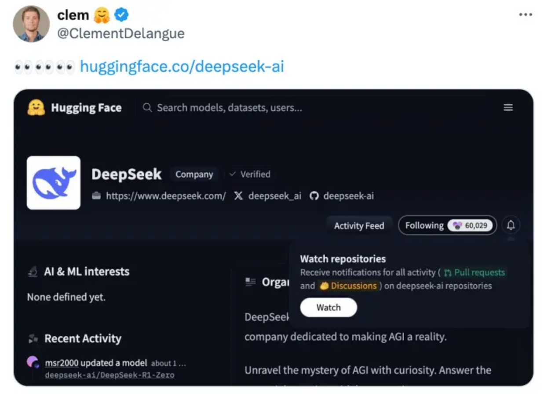
Task: Click the bell notifications icon
Action: (511, 225)
